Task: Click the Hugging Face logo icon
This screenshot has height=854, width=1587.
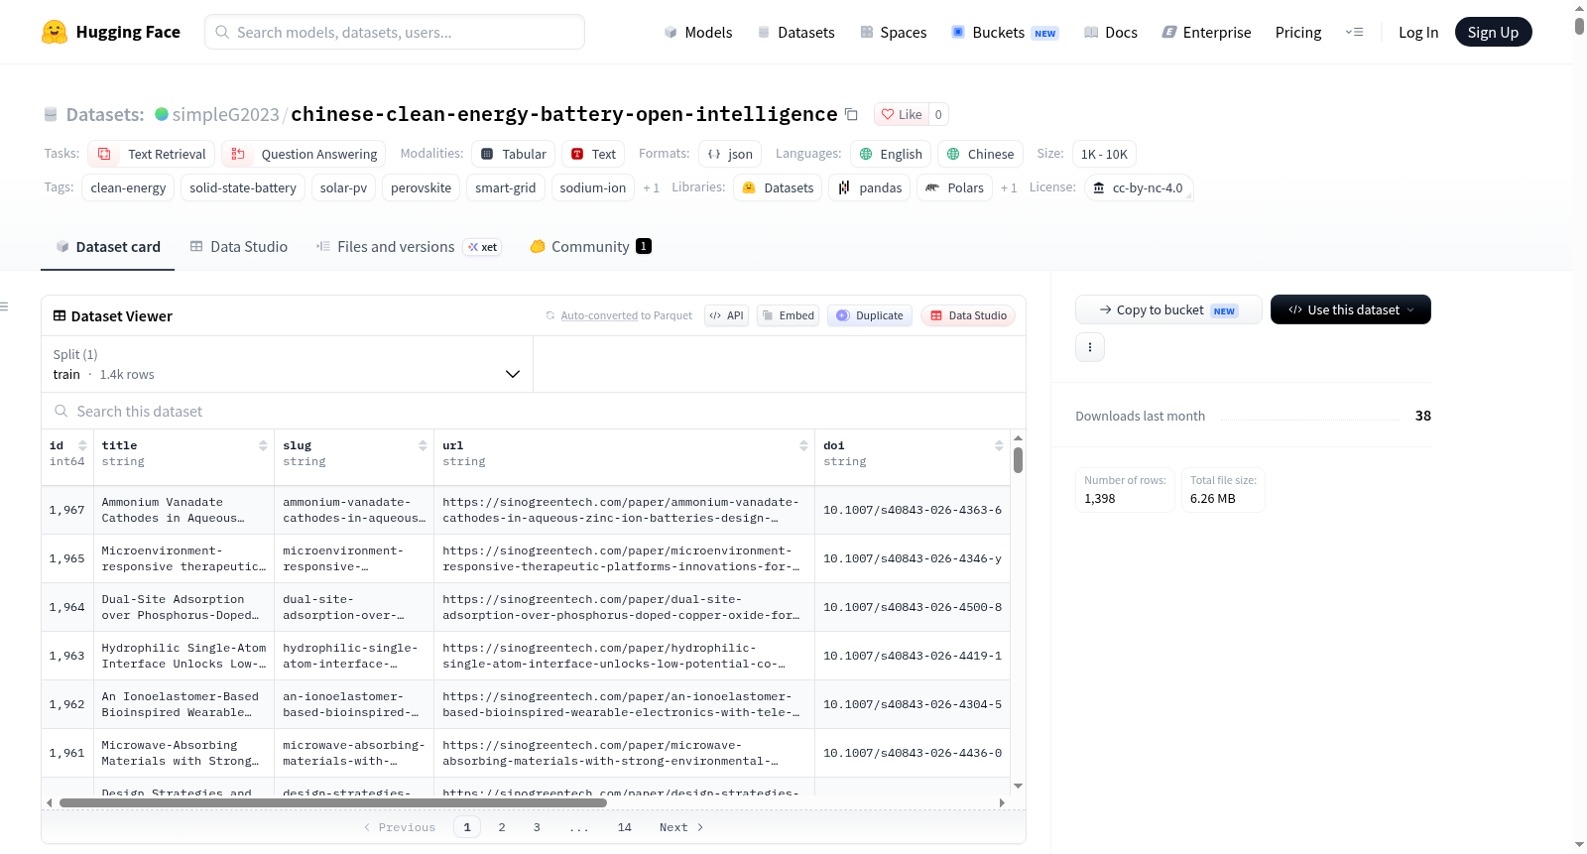Action: pyautogui.click(x=55, y=32)
